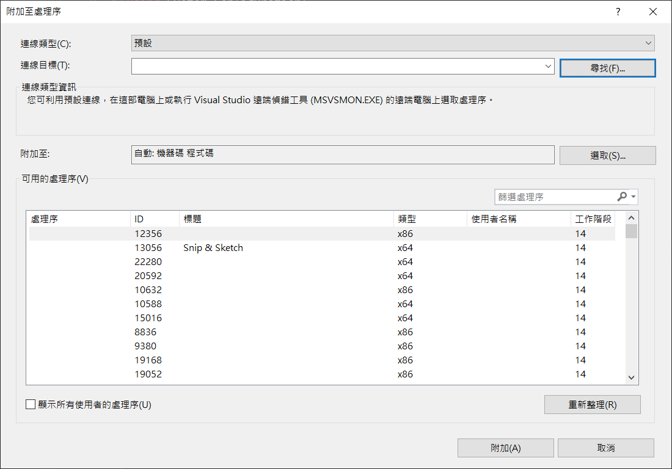Click the 尋找(F)... button
The image size is (672, 469).
coord(607,68)
